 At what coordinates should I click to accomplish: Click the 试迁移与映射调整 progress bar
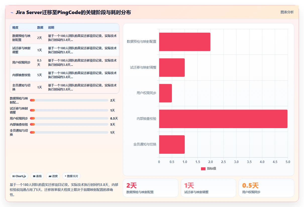click(x=69, y=110)
